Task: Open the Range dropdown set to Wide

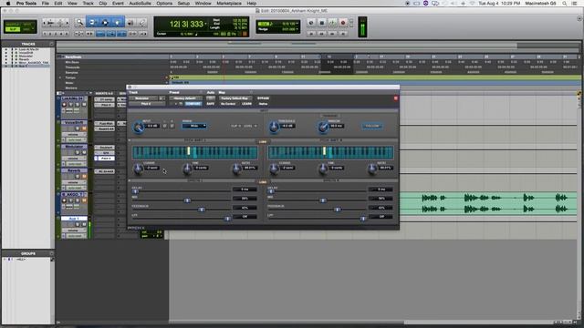Action: [194, 126]
